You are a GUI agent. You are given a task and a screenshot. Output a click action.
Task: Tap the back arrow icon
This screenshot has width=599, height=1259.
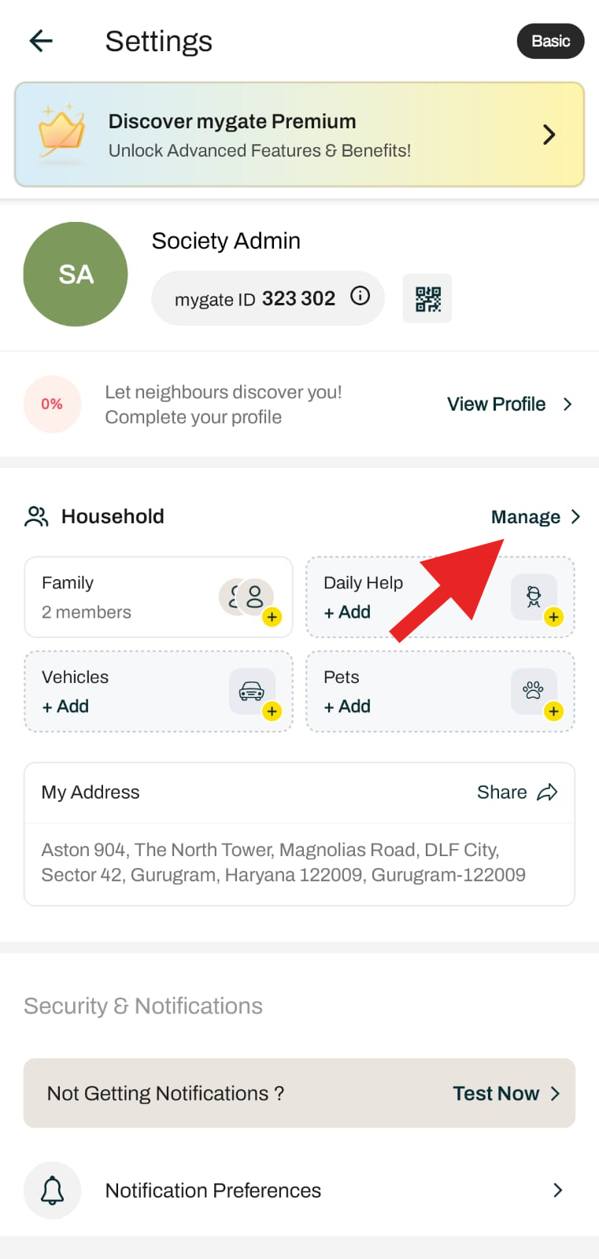[41, 40]
